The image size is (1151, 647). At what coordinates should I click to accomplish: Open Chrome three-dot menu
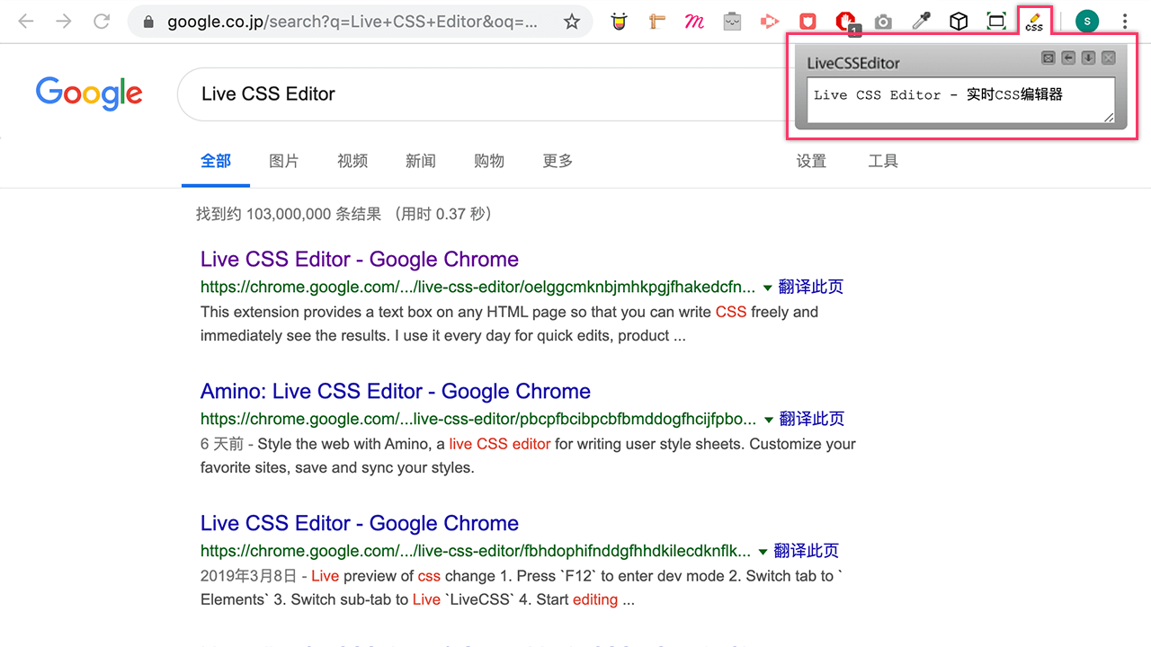(x=1125, y=22)
